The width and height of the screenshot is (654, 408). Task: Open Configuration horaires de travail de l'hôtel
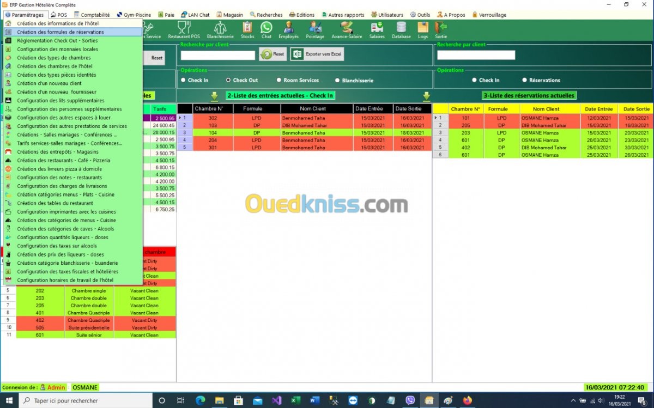tap(72, 280)
